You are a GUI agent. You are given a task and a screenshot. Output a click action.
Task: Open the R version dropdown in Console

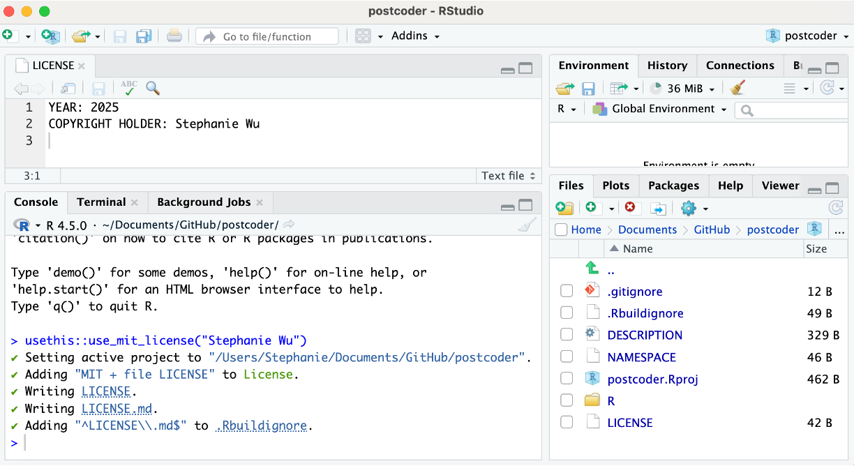[38, 225]
